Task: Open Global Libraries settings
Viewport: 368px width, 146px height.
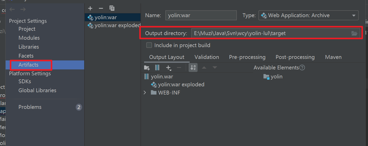Action: pyautogui.click(x=37, y=90)
